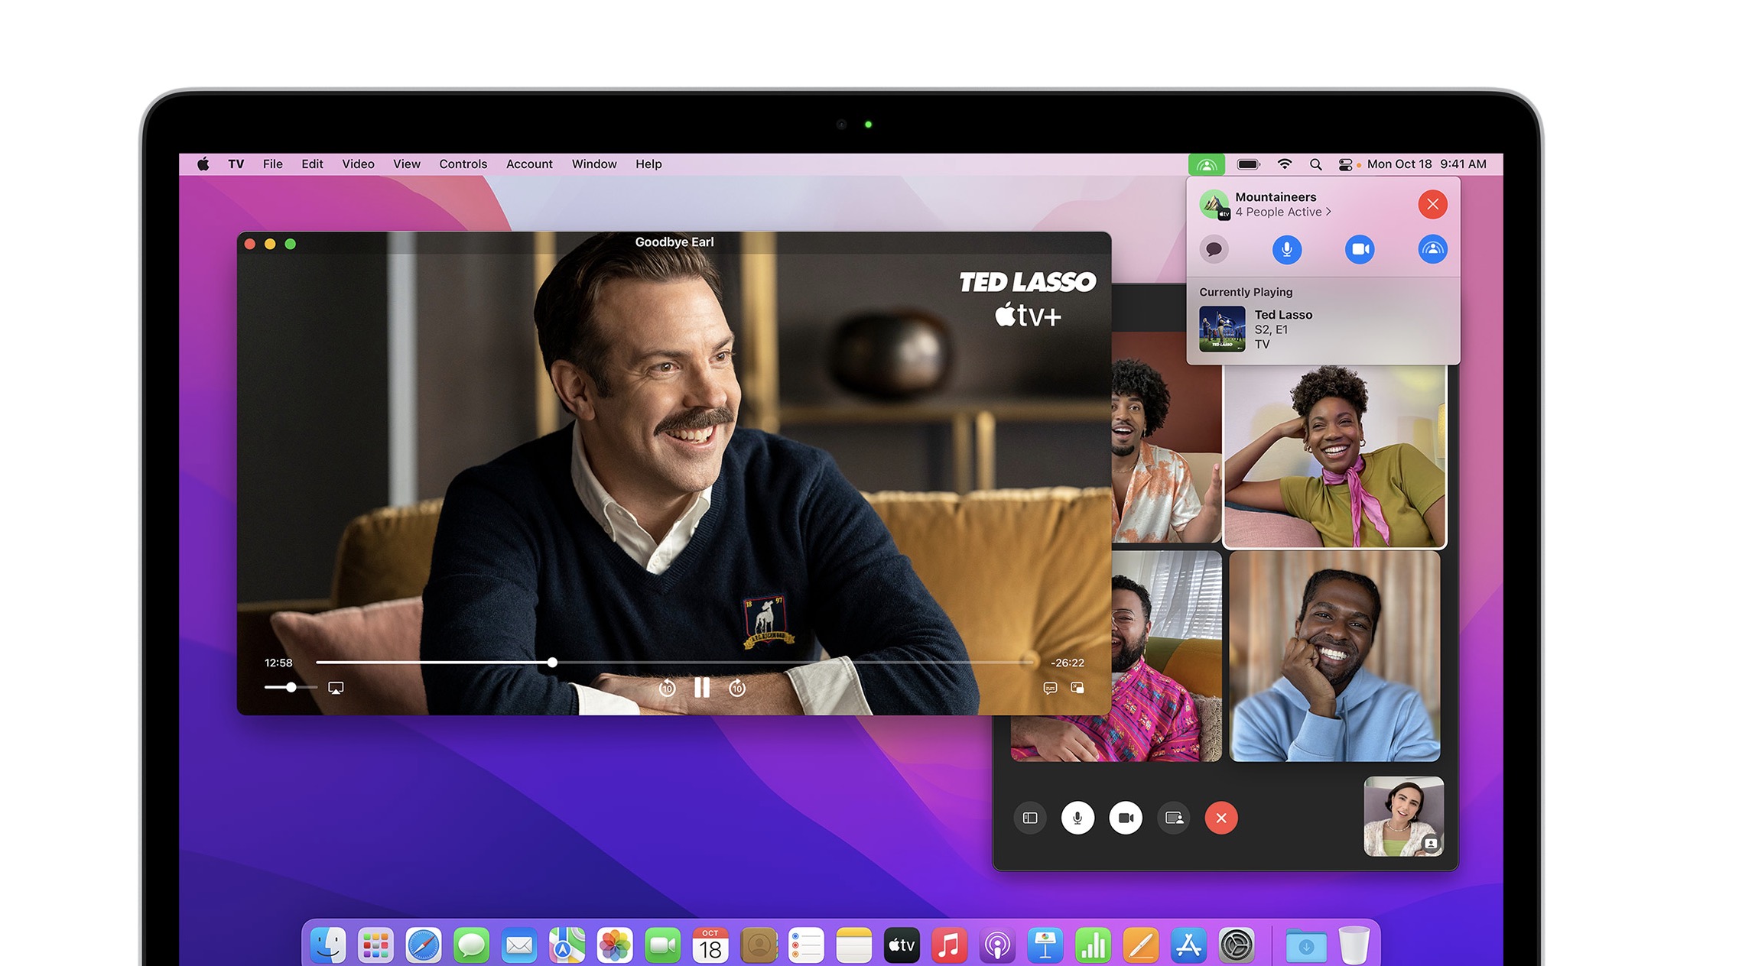Mute microphone in FaceTime window
This screenshot has width=1742, height=966.
1077,819
